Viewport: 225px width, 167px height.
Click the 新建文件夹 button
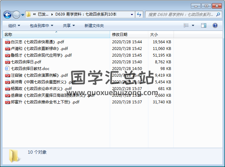[94, 25]
